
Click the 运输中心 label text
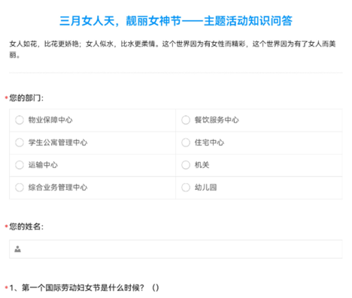tap(43, 165)
